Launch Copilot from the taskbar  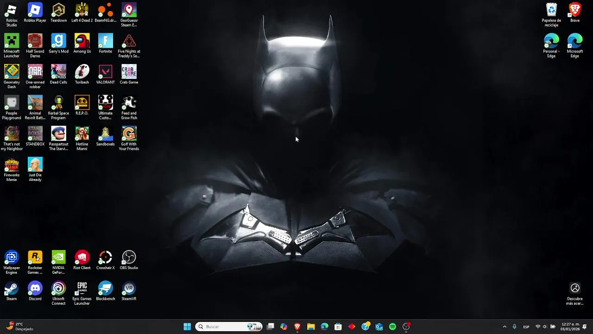click(284, 327)
